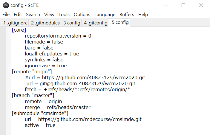Open the File menu
Screen dimensions: 210x135
pos(6,14)
